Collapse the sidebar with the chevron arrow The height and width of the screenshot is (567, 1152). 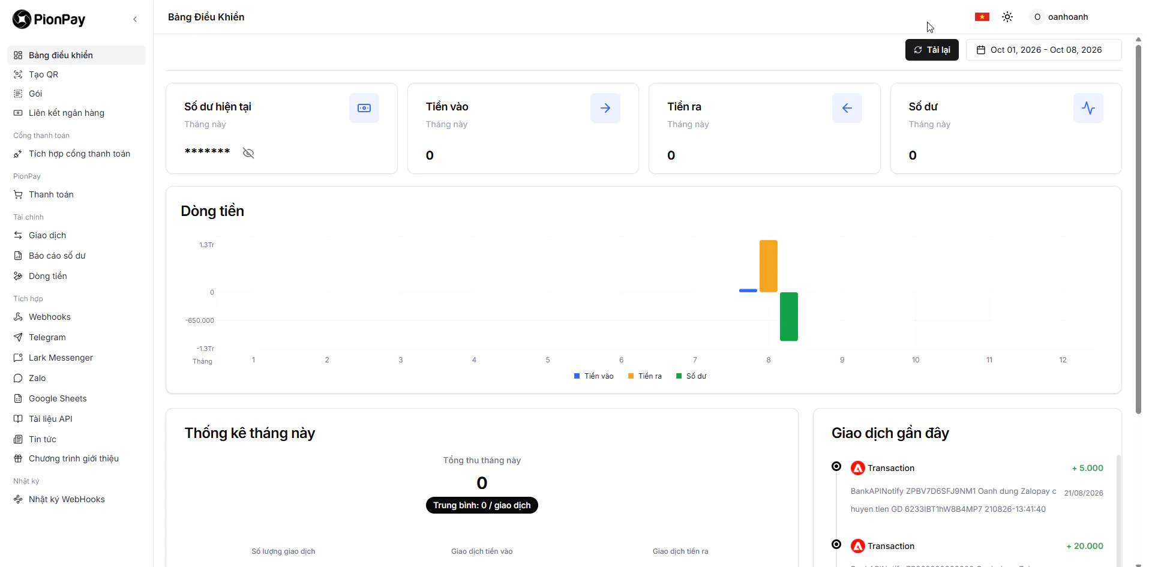tap(135, 19)
